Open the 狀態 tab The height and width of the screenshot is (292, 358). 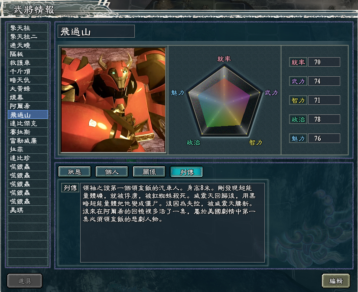(75, 172)
